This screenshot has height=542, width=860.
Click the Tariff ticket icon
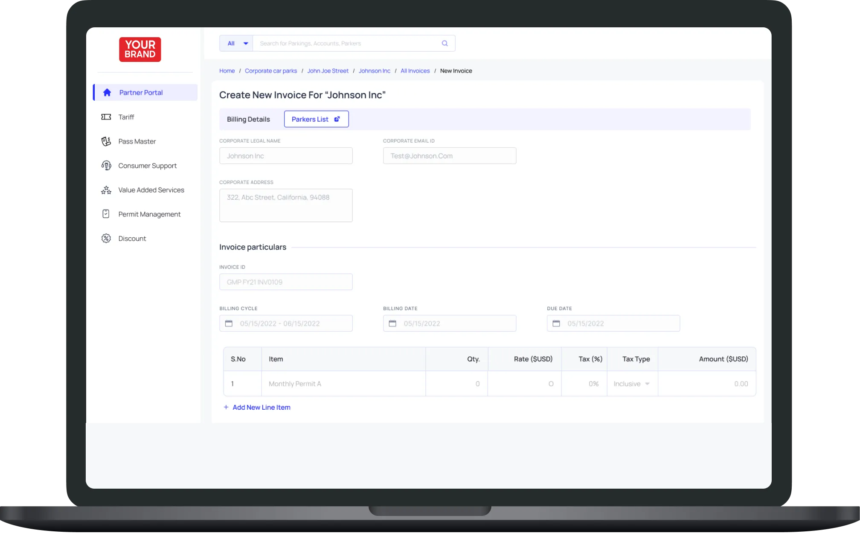106,117
